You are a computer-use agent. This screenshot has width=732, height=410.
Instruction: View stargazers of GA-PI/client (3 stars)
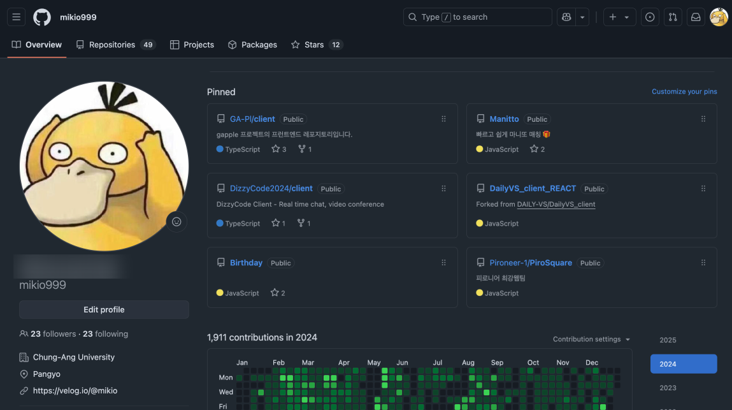(278, 149)
